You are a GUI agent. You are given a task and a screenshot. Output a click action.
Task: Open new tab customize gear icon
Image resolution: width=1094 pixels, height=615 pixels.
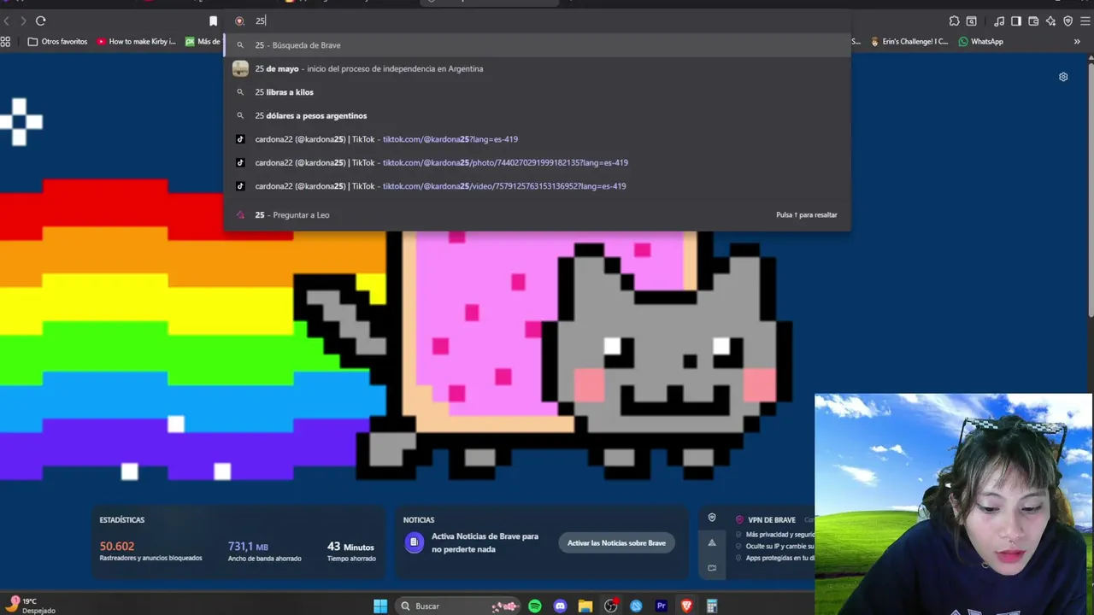[1063, 77]
